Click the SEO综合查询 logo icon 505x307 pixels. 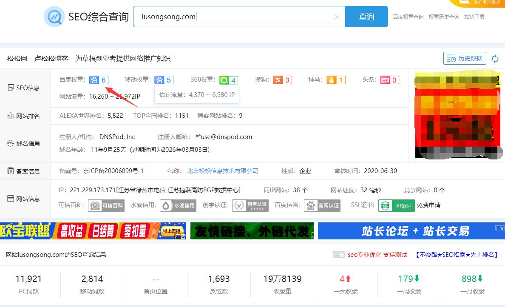[54, 17]
